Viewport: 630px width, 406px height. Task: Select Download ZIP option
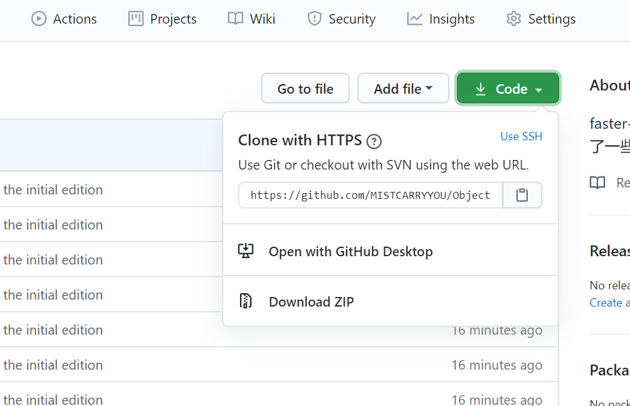pyautogui.click(x=311, y=301)
